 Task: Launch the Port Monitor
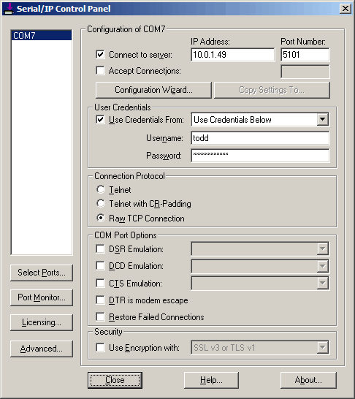42,297
